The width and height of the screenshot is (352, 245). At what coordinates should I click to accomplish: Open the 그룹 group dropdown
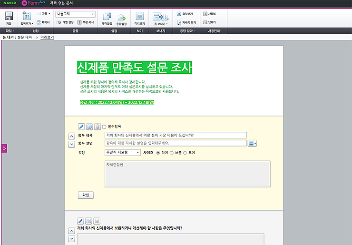click(43, 14)
